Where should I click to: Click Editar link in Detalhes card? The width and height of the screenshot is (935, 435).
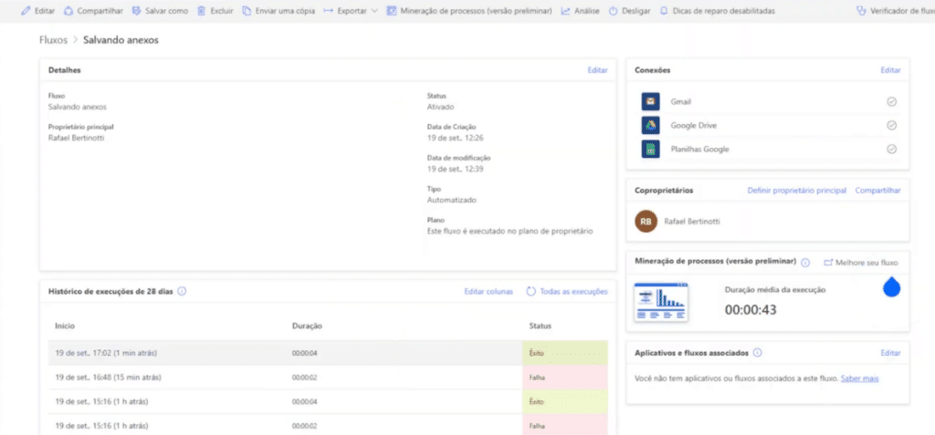(x=597, y=69)
